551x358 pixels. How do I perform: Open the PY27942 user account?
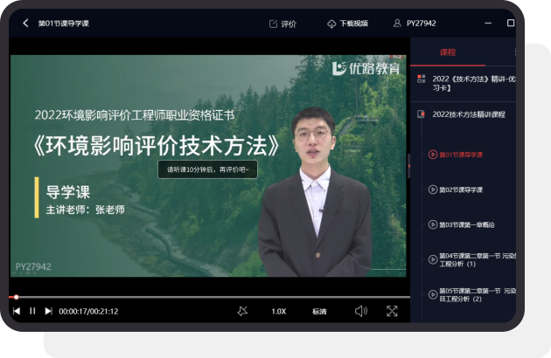(x=415, y=24)
